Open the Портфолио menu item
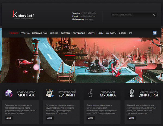The width and height of the screenshot is (163, 126). tap(79, 33)
